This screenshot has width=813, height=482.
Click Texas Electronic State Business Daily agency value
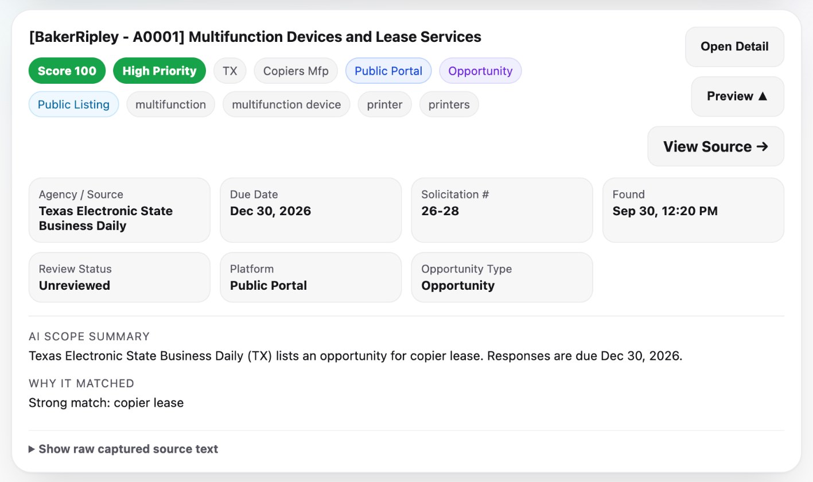click(x=106, y=219)
